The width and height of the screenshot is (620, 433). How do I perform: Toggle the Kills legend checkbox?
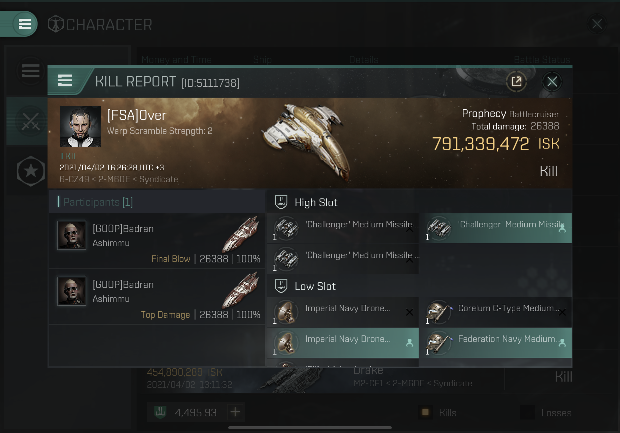425,412
